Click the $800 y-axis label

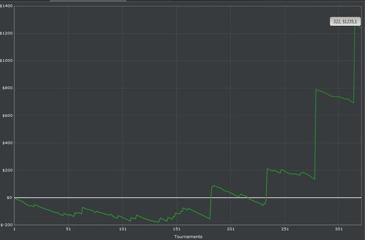click(7, 88)
